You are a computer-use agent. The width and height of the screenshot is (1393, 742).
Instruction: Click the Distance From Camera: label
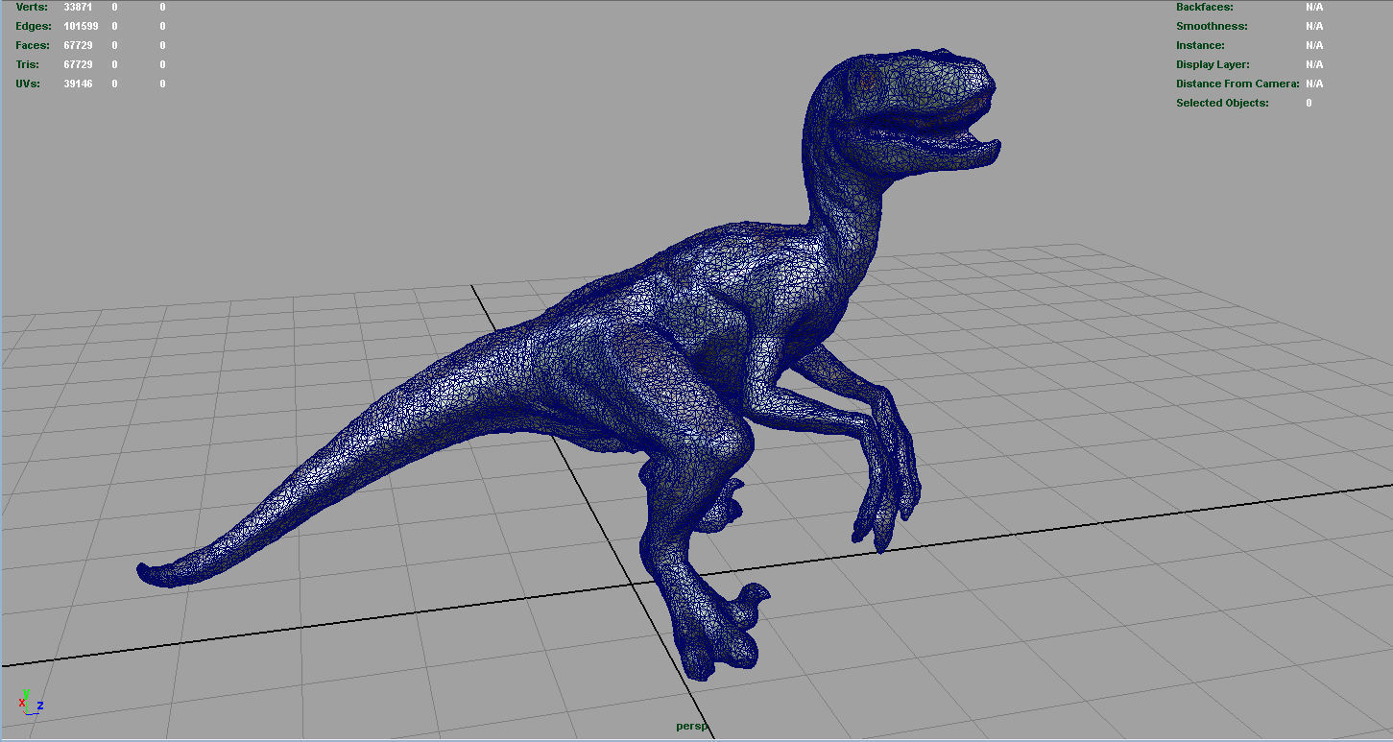tap(1237, 84)
